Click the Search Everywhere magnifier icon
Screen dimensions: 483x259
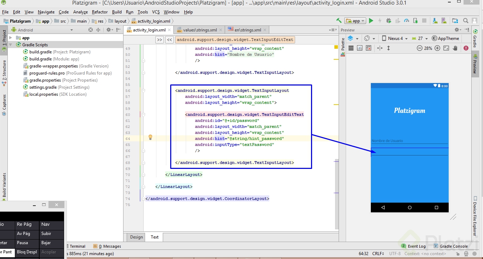click(466, 21)
